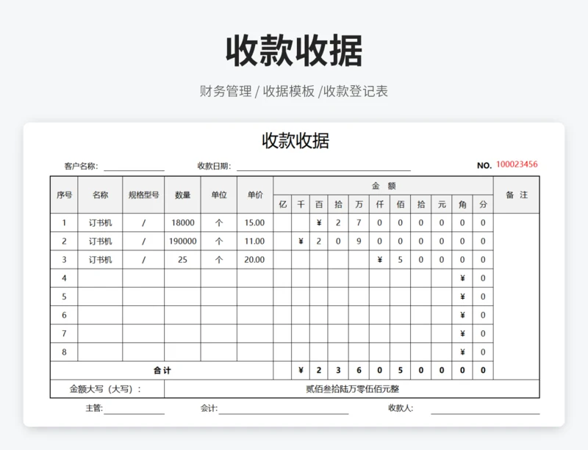Click the slash spec cell in row 1

[x=143, y=223]
